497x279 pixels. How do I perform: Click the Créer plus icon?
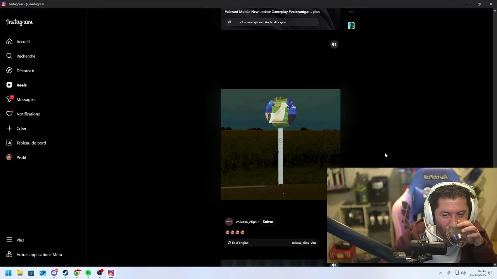pyautogui.click(x=9, y=128)
